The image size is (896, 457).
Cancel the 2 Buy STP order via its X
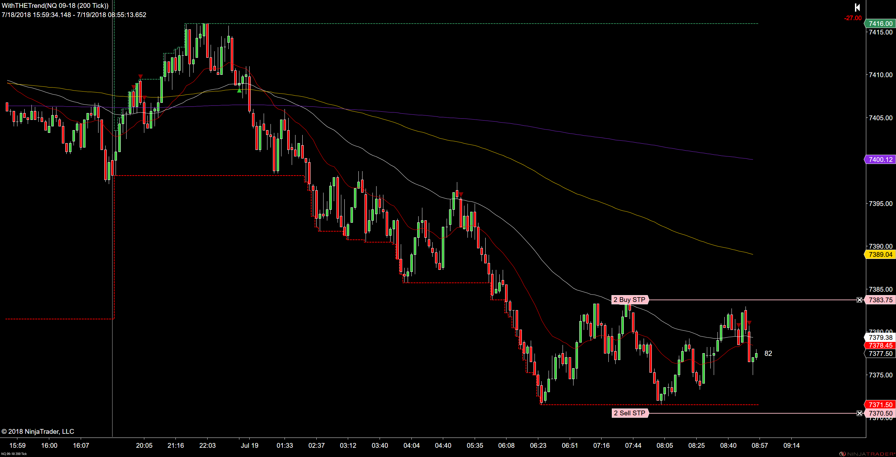tap(859, 300)
